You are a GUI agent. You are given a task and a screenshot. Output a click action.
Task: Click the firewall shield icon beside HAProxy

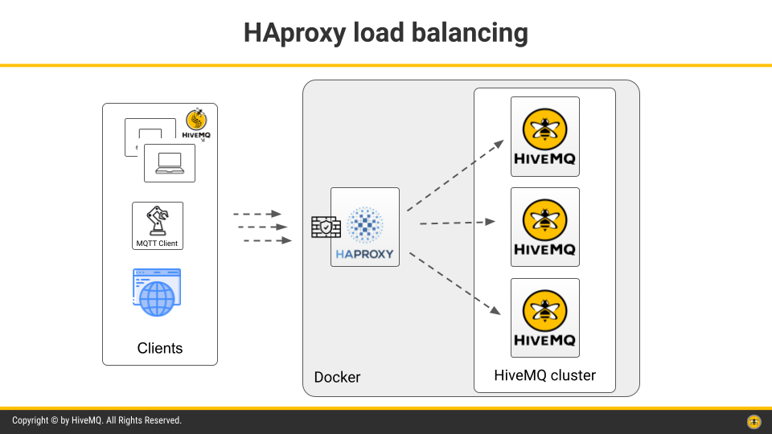[x=326, y=227]
